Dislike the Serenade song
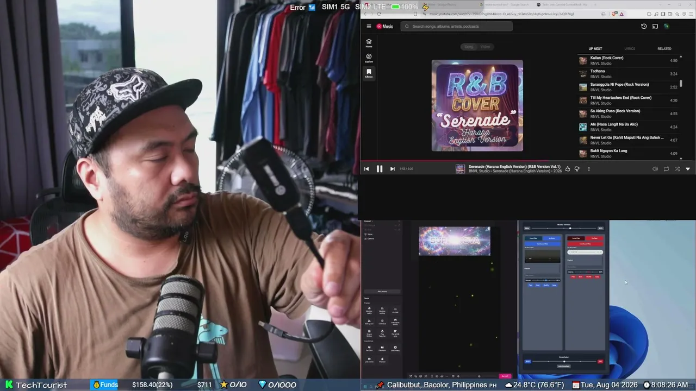 (x=577, y=169)
